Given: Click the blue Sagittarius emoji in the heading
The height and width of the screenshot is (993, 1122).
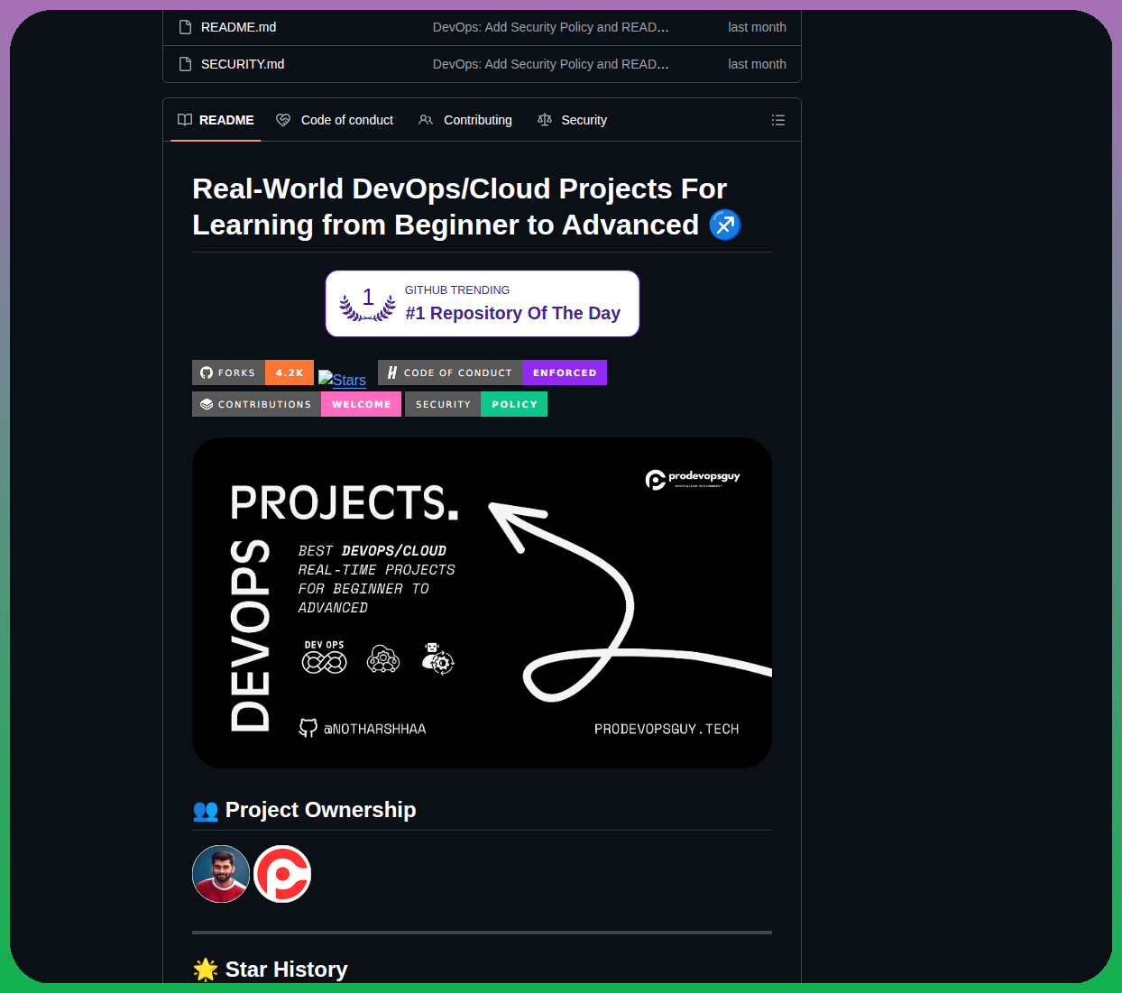Looking at the screenshot, I should coord(725,225).
